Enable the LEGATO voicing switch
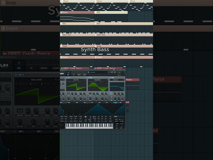 coord(116,121)
